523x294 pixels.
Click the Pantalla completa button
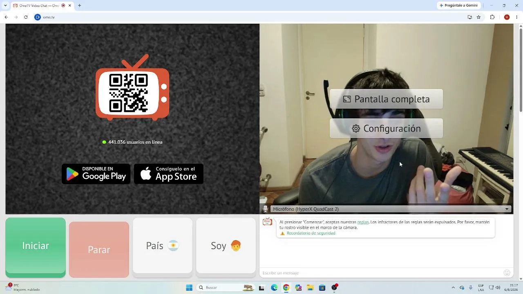coord(386,99)
